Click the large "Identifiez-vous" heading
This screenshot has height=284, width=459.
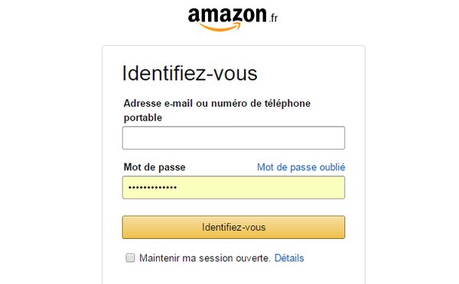click(190, 73)
